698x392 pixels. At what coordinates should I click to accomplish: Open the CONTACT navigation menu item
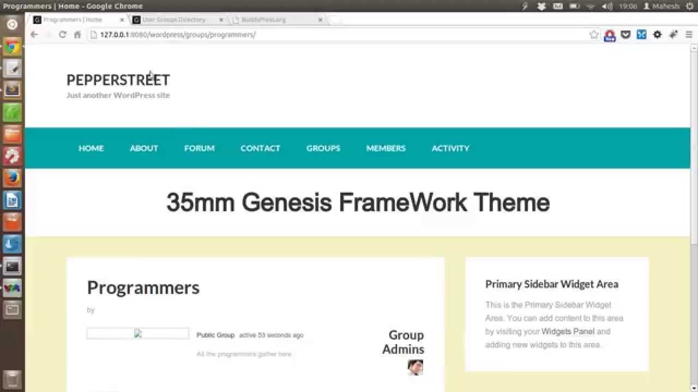click(x=260, y=148)
